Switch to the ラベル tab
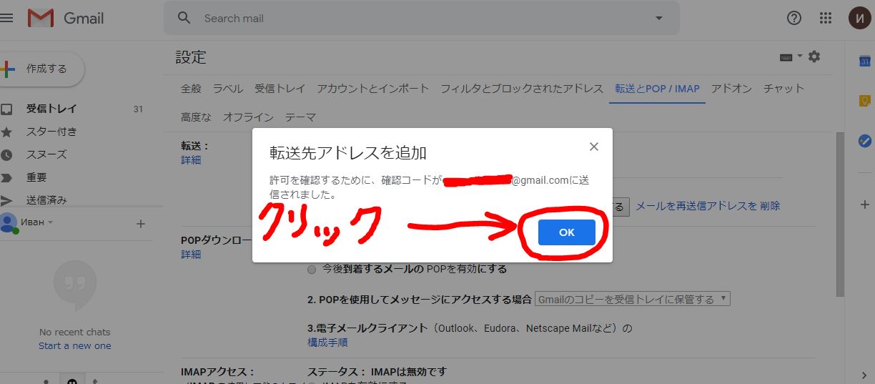 (x=228, y=89)
